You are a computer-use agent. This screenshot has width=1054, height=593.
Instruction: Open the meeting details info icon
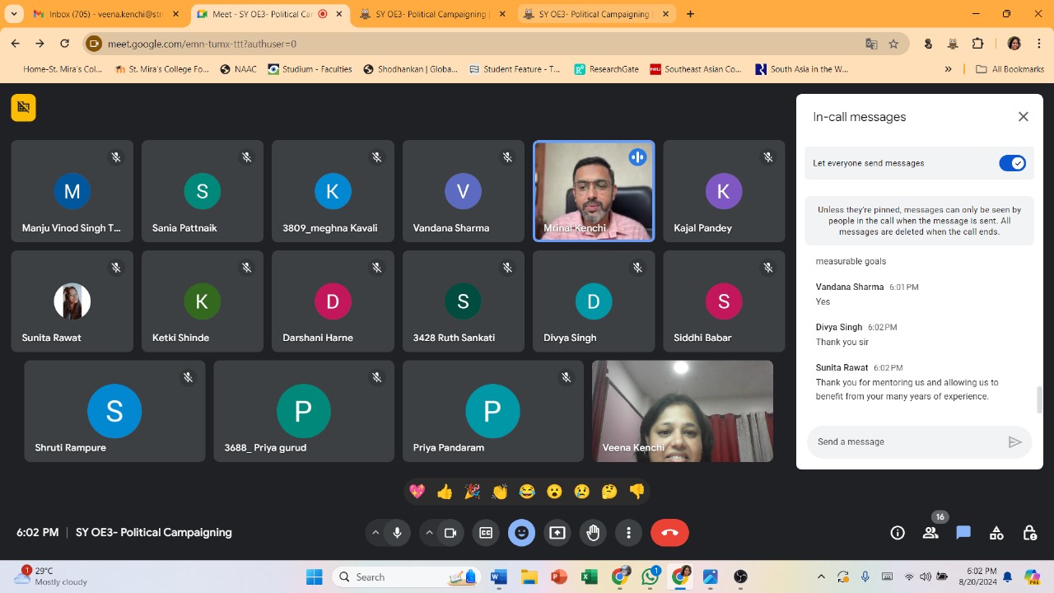point(898,533)
